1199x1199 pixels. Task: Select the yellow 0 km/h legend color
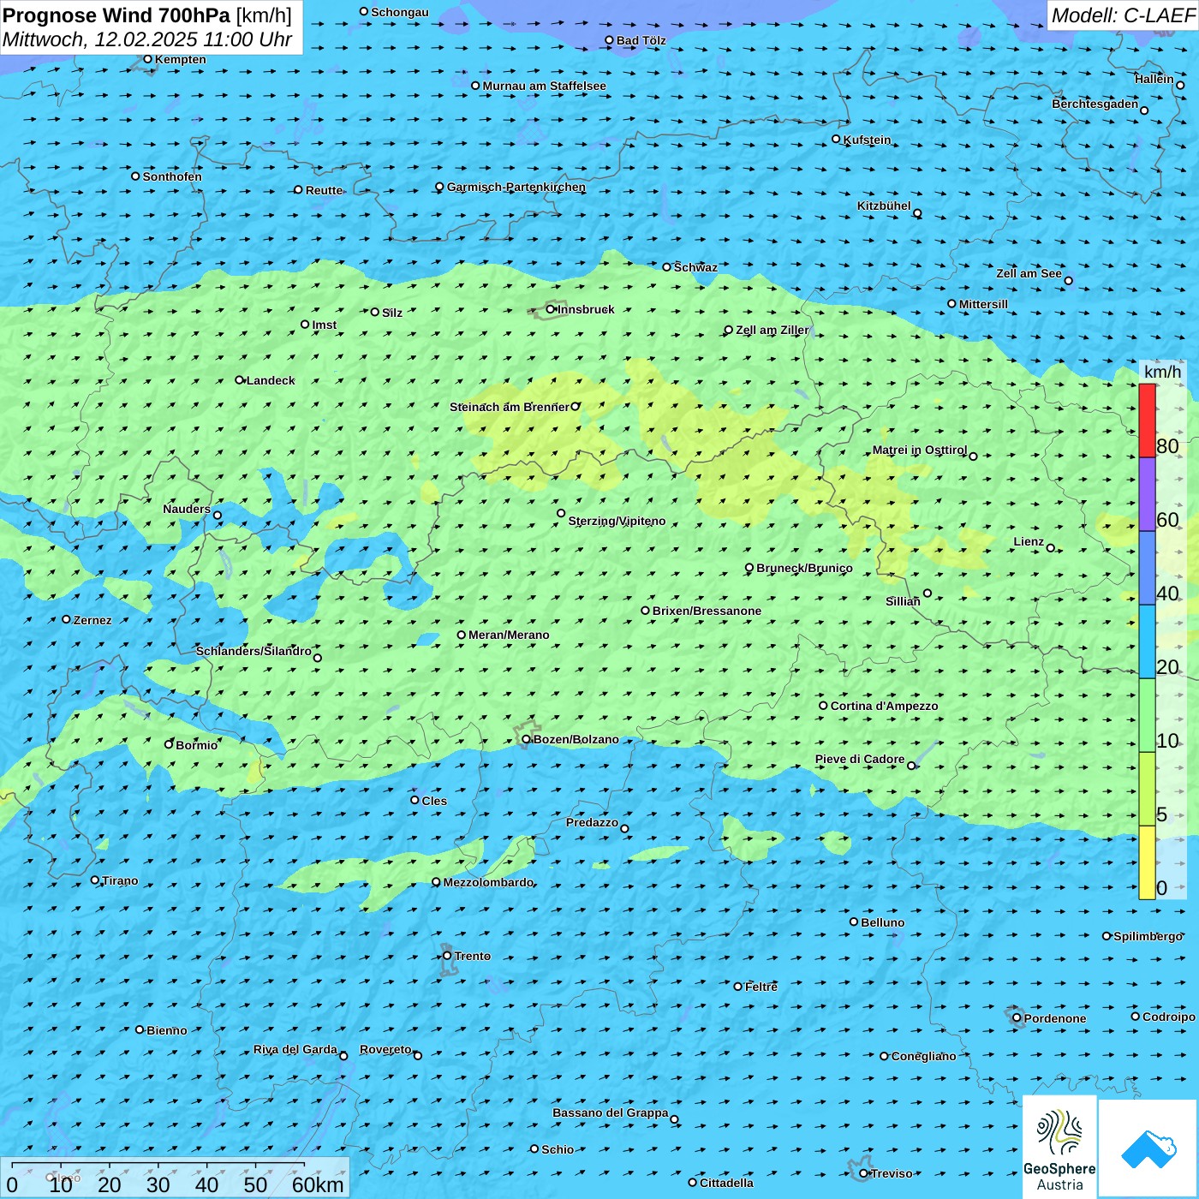[x=1147, y=862]
